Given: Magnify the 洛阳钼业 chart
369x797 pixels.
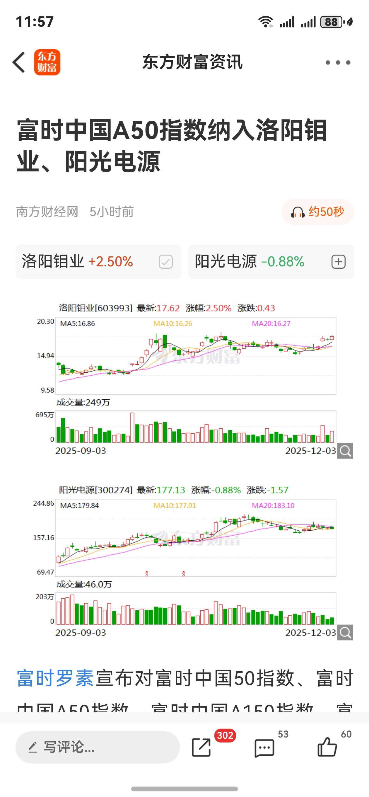Looking at the screenshot, I should point(345,451).
